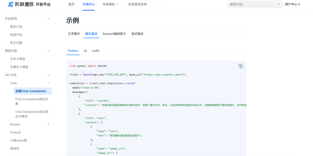Open the 体验模型 dropdown menu
This screenshot has height=156, width=313.
click(x=110, y=4)
